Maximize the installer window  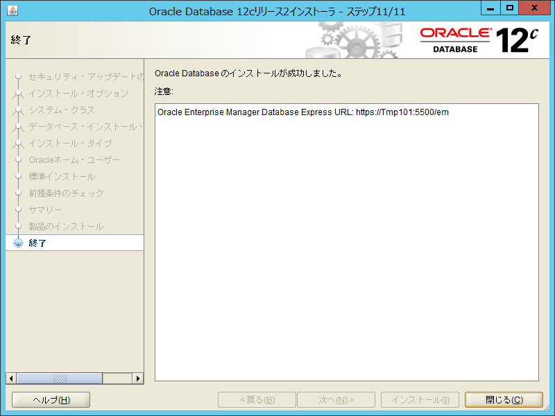tap(510, 8)
